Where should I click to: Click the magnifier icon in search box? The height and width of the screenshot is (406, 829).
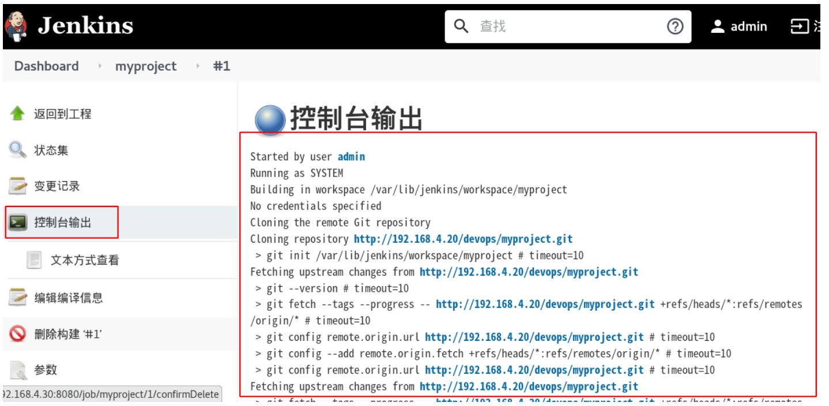pyautogui.click(x=461, y=27)
